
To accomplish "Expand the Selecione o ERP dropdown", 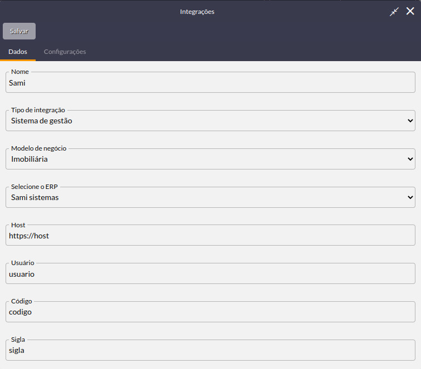I will click(x=210, y=197).
